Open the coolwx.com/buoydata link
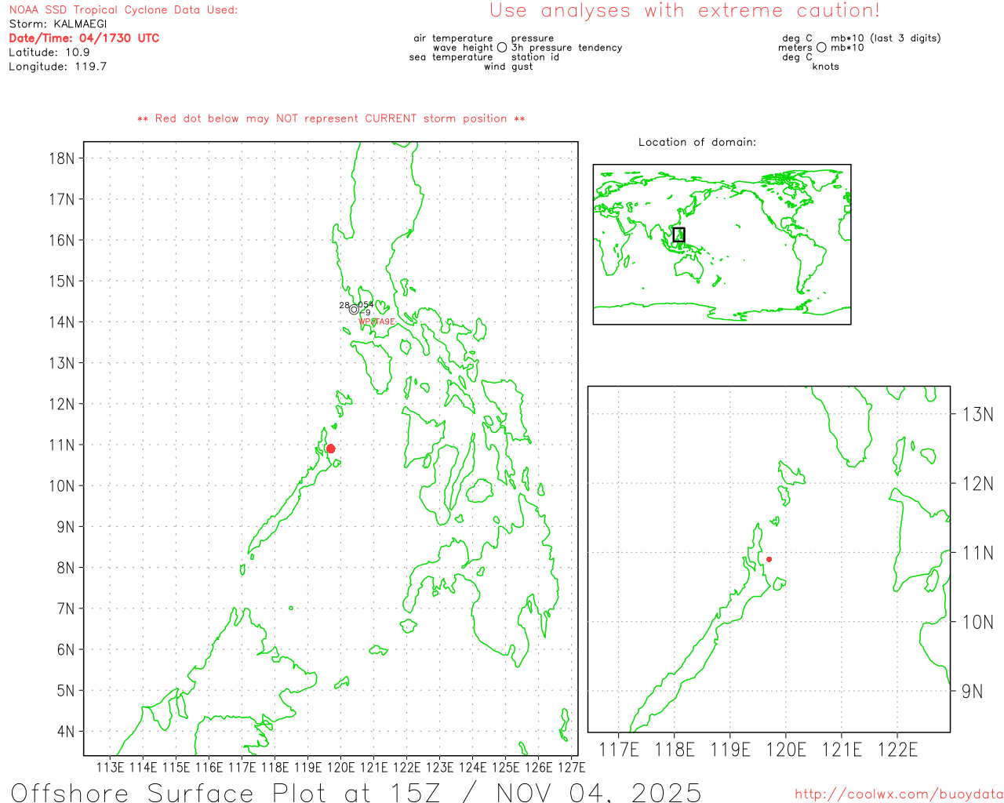Viewport: 1004px width, 803px height. pyautogui.click(x=899, y=794)
